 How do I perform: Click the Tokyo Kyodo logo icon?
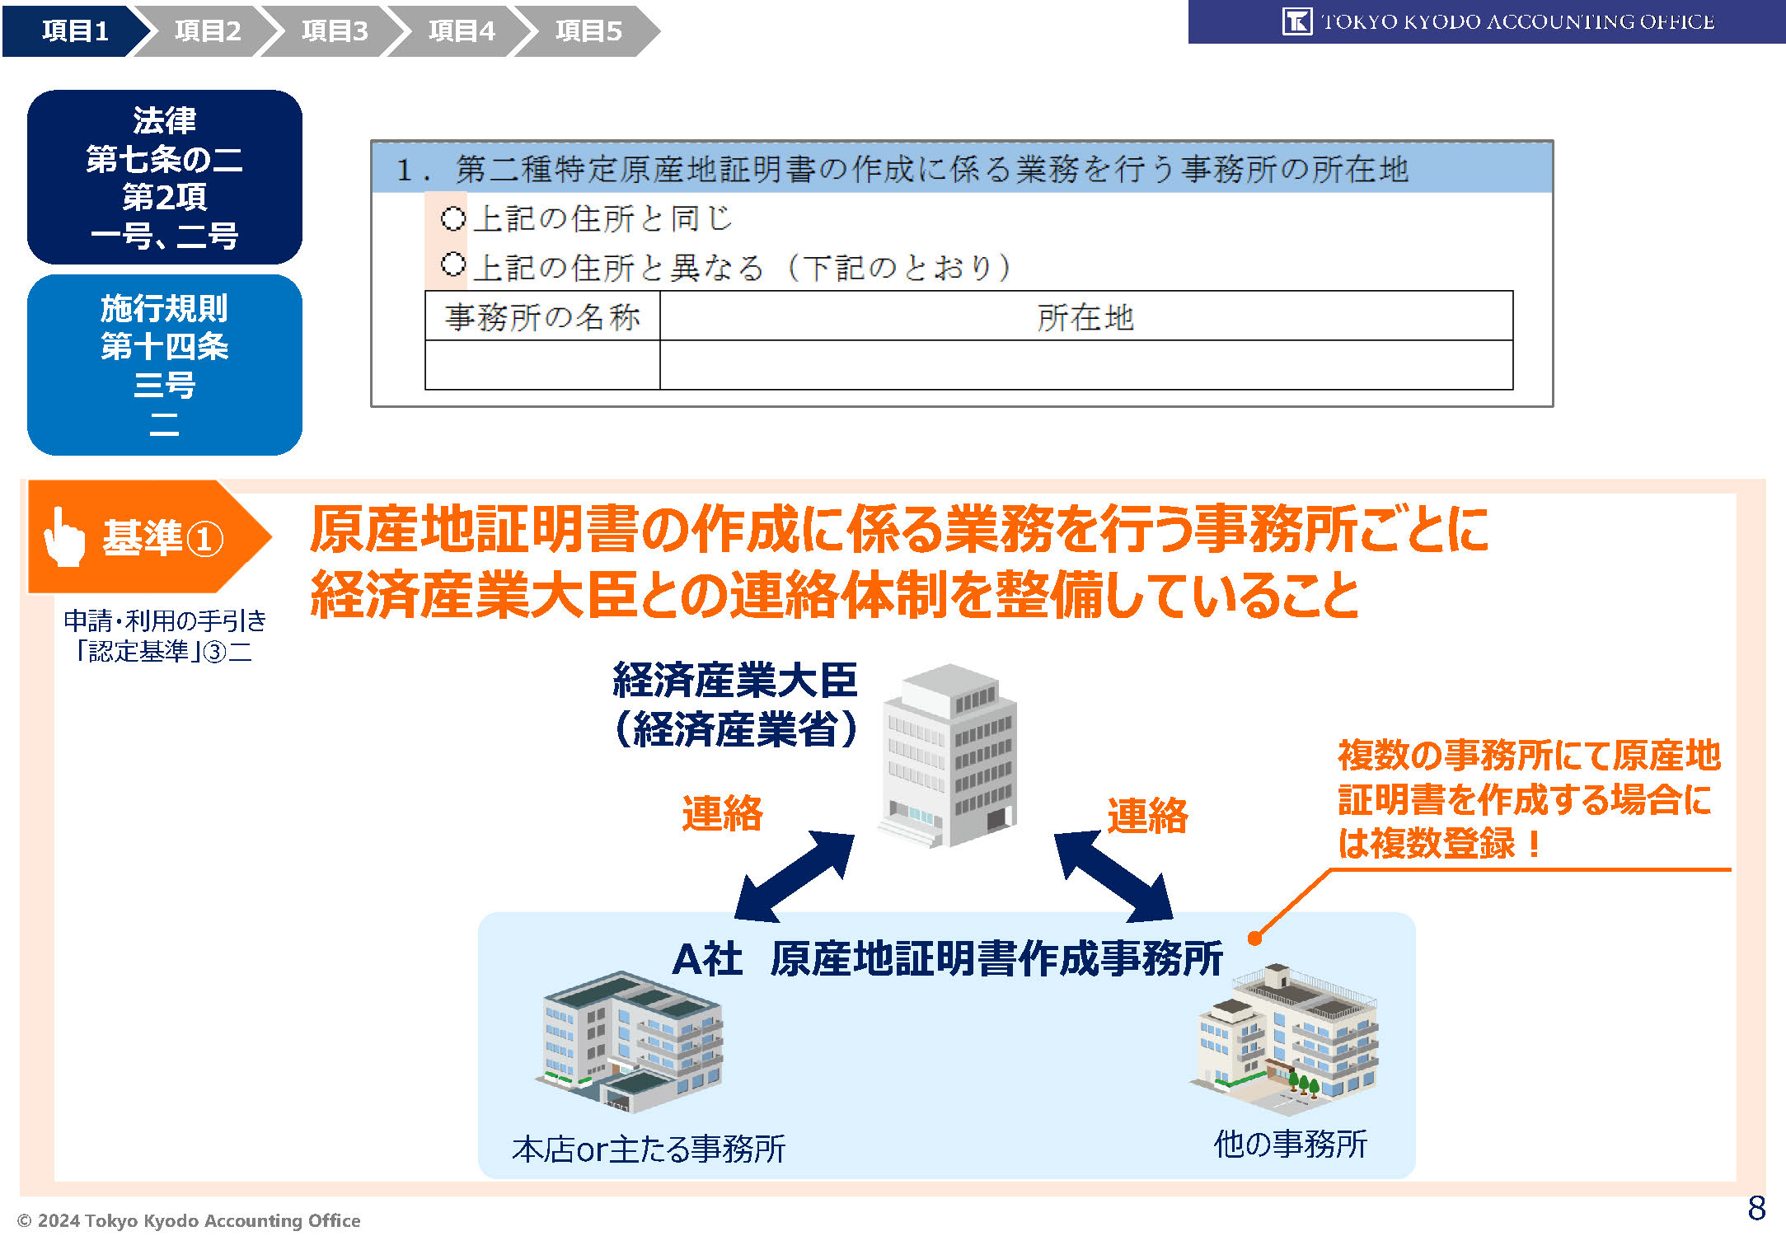click(x=1297, y=21)
